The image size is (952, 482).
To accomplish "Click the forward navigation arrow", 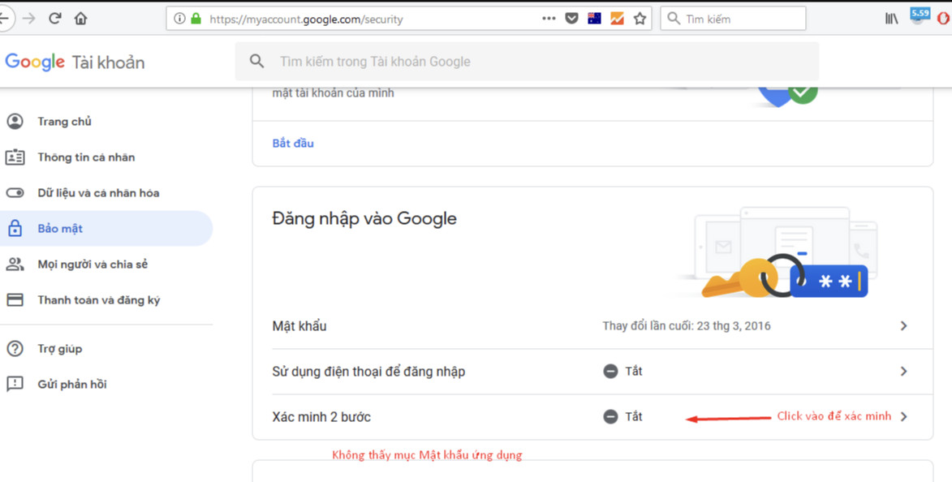I will (28, 18).
